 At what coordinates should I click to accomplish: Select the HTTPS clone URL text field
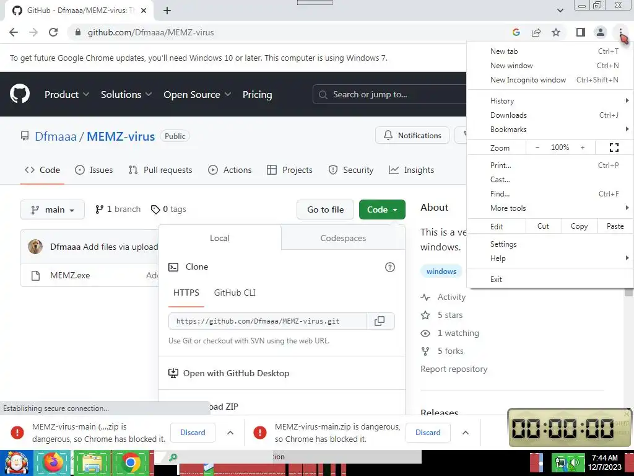[267, 321]
